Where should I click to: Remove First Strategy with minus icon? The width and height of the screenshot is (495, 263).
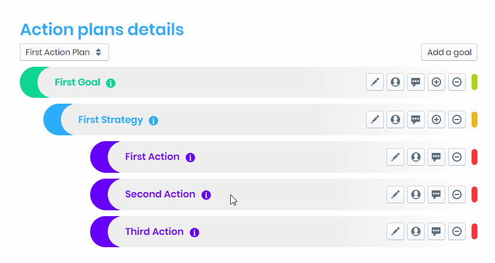(x=457, y=119)
